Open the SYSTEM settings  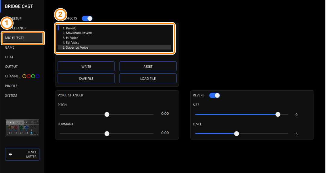tap(11, 95)
